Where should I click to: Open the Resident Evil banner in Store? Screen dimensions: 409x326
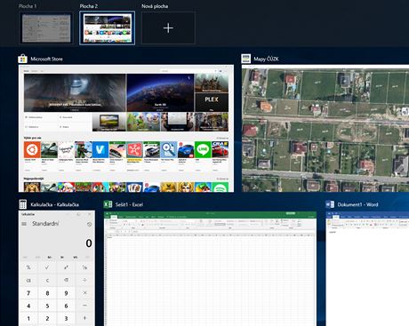(75, 92)
